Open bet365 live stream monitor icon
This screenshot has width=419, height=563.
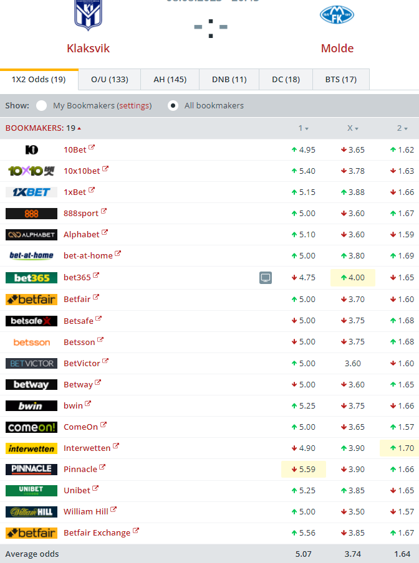[266, 278]
